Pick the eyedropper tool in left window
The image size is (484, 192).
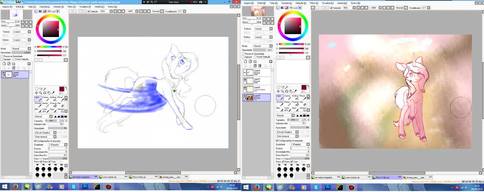click(x=53, y=93)
